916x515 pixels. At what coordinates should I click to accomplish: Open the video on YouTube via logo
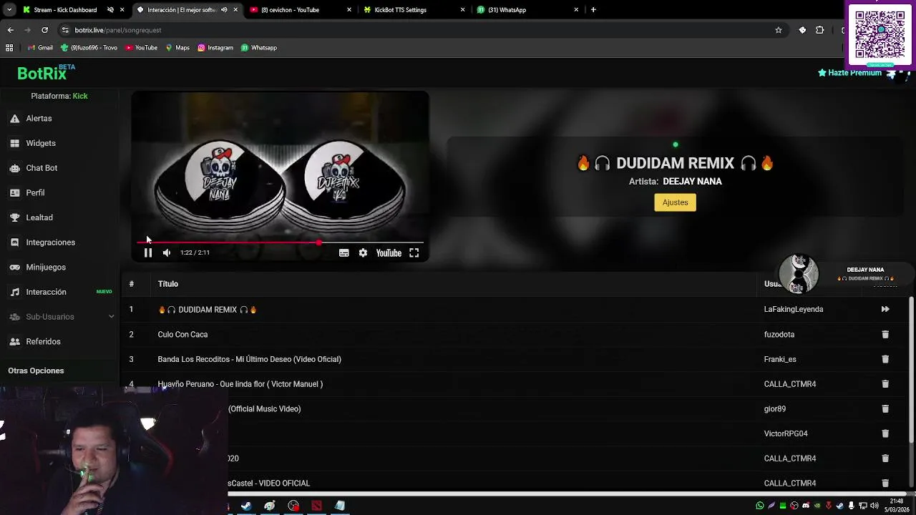click(x=389, y=252)
